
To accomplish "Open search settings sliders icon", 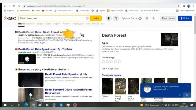I will click(x=116, y=18).
